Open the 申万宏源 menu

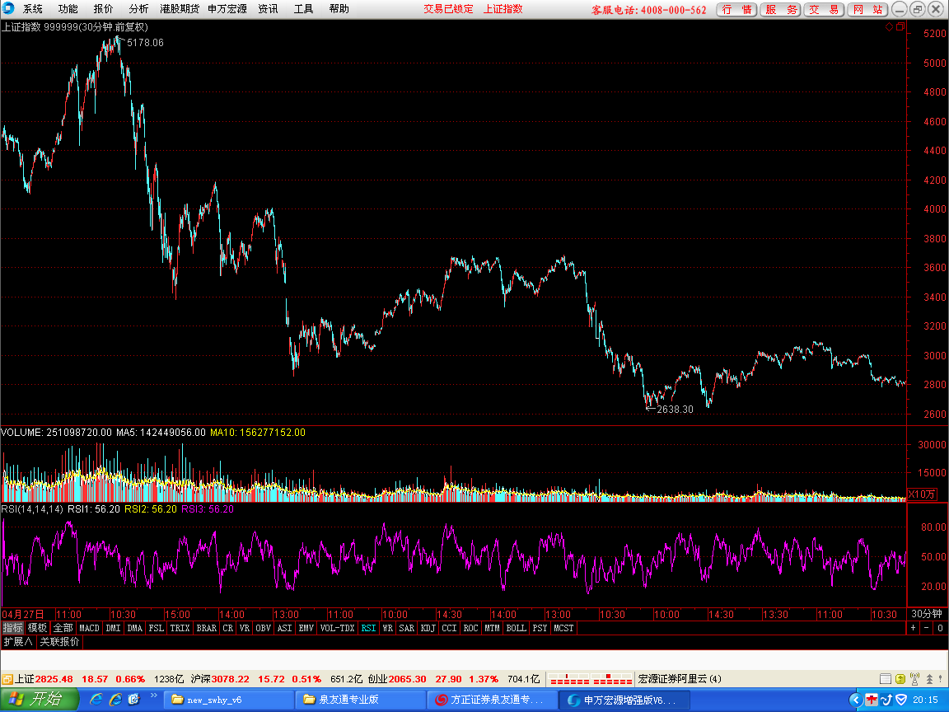pyautogui.click(x=227, y=9)
